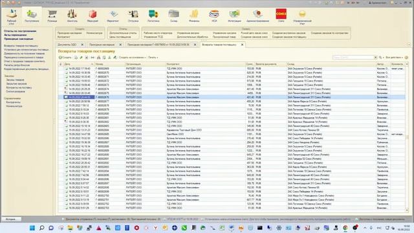This screenshot has height=233, width=414.
Task: Open Microsoft Word from the taskbar
Action: point(232,228)
